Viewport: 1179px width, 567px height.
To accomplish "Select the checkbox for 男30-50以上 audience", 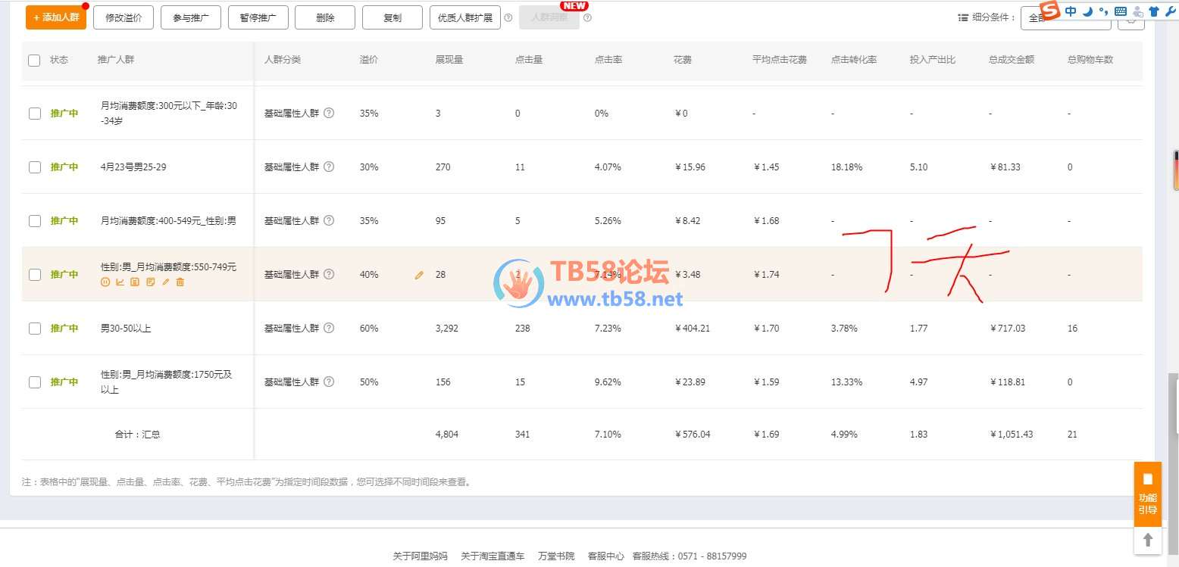I will pos(35,329).
